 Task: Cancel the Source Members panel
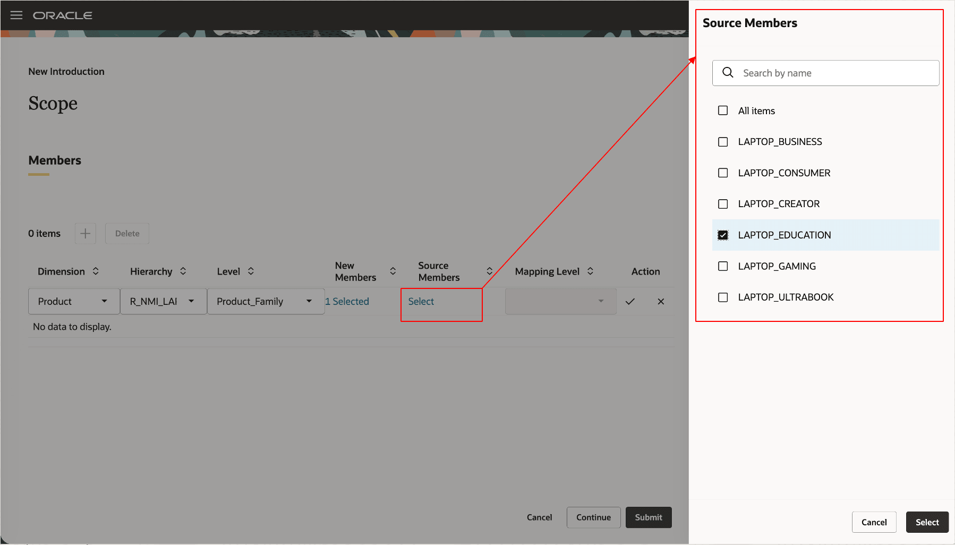coord(874,522)
